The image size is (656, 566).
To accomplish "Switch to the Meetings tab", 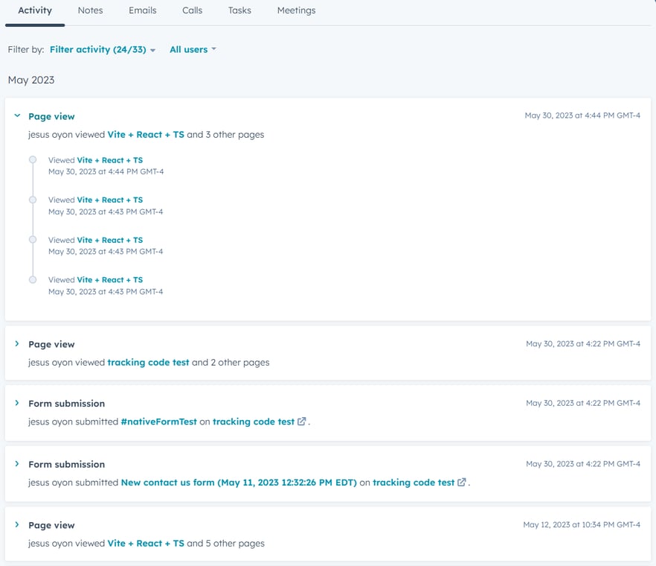I will point(296,10).
